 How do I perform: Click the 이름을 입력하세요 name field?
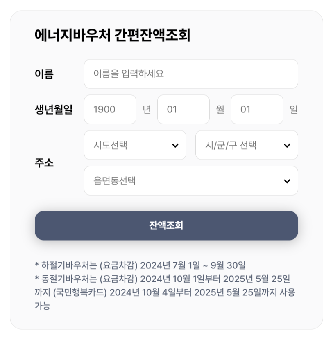coord(191,74)
